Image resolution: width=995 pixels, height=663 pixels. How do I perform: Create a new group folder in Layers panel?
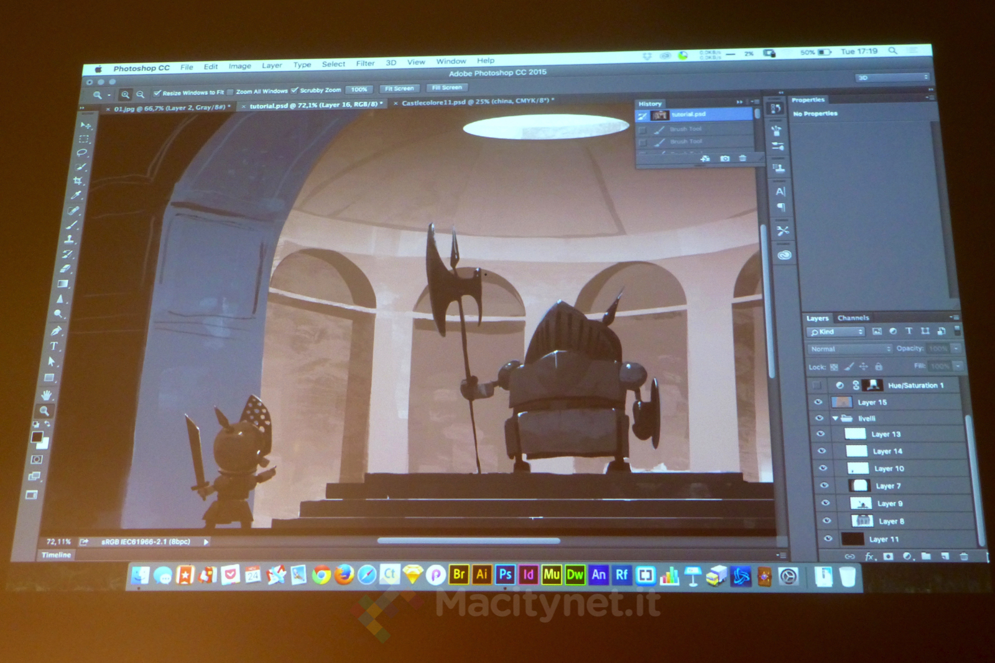coord(926,556)
